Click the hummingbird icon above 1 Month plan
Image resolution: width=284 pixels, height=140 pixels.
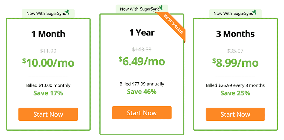(67, 12)
